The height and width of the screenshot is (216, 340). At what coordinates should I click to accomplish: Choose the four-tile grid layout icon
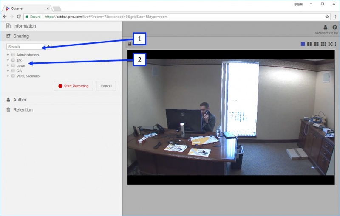point(316,44)
